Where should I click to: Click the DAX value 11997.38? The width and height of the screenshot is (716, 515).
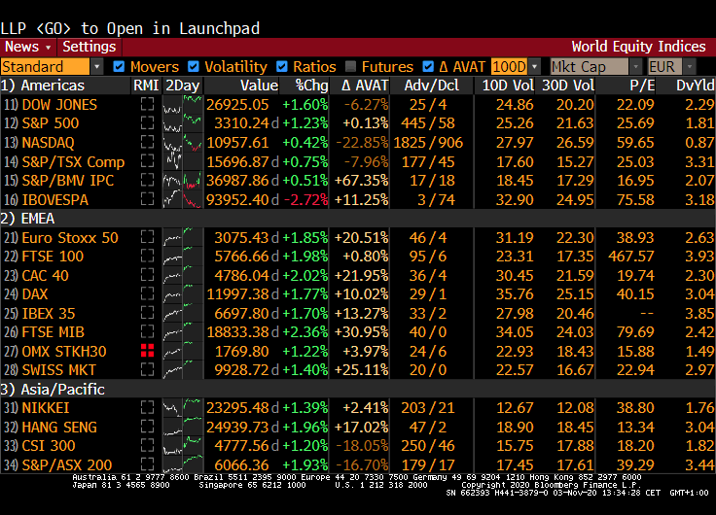pos(238,294)
